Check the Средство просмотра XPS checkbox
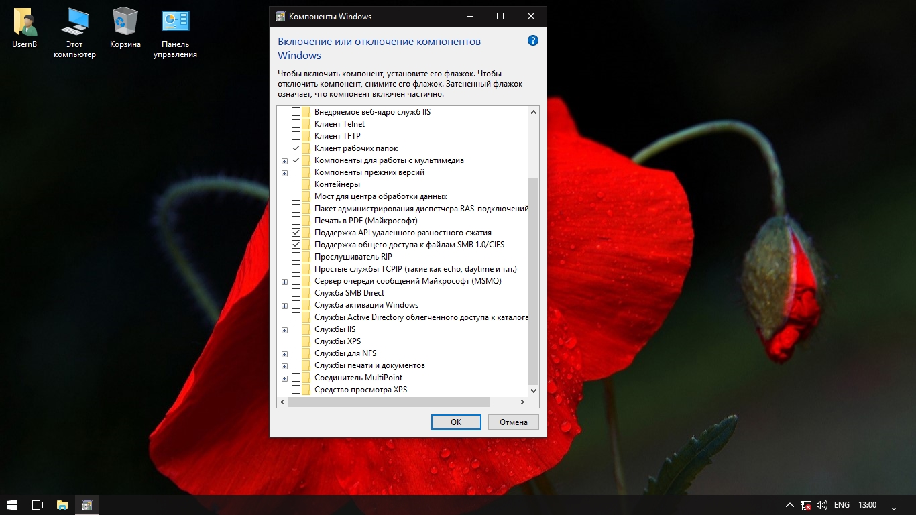 click(x=296, y=390)
